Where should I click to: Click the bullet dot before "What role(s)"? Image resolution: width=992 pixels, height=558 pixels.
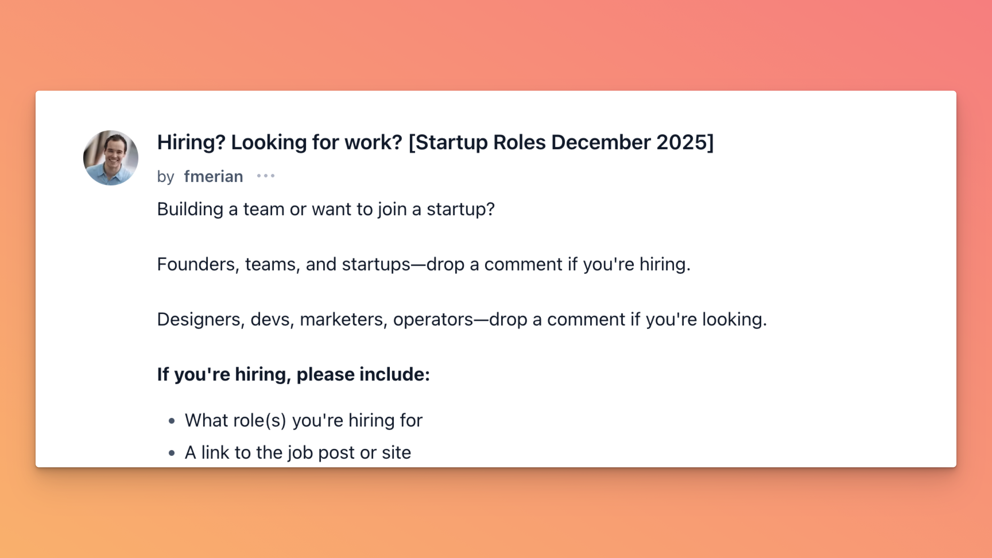point(172,421)
